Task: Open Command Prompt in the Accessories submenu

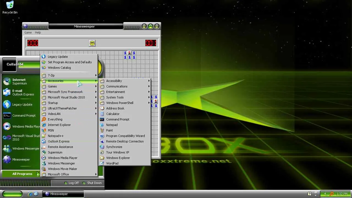Action: (x=125, y=119)
